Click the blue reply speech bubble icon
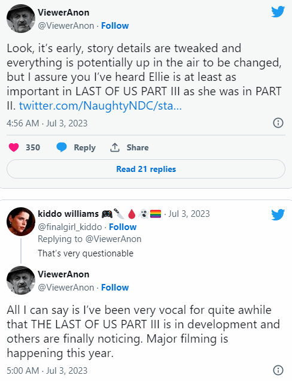The height and width of the screenshot is (381, 292). 62,147
